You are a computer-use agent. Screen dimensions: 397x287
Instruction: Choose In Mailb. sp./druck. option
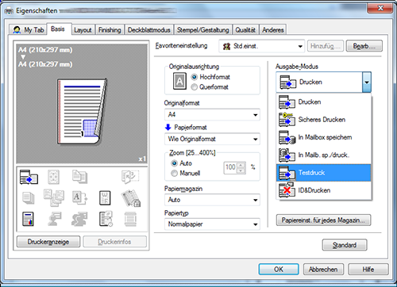(324, 155)
